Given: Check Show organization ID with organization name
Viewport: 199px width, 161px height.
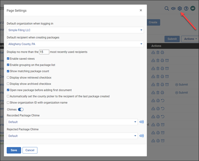Looking at the screenshot, I should 8,103.
